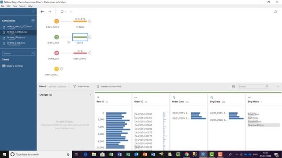Screen dimensions: 282x158
Task: Select the Order Date field header
Action: (x=178, y=101)
